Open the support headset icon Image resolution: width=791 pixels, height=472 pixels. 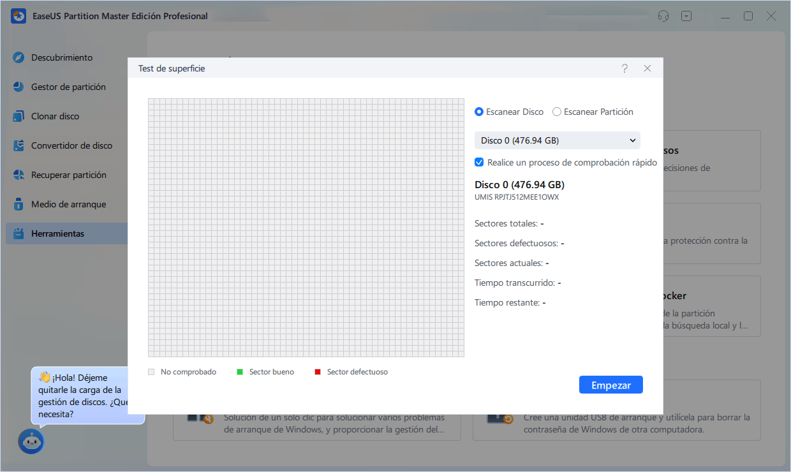(x=663, y=16)
